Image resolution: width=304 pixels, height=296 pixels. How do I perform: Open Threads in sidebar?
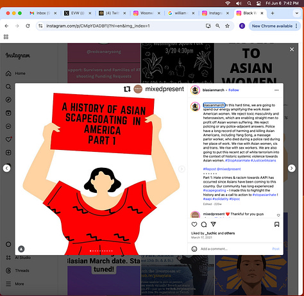(x=17, y=270)
